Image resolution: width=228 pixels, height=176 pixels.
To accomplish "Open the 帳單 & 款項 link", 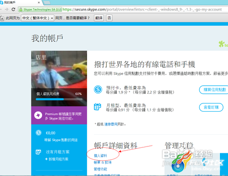I will point(103,162).
